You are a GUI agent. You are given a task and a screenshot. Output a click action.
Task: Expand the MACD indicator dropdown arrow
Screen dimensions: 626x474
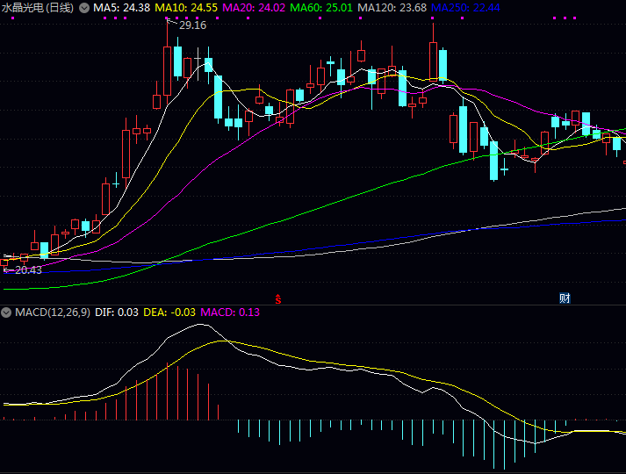6,312
